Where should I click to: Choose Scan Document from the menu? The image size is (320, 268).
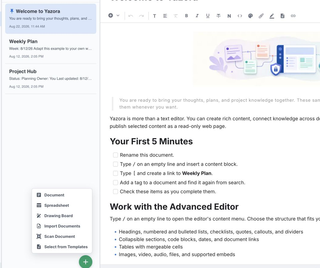coord(62,236)
